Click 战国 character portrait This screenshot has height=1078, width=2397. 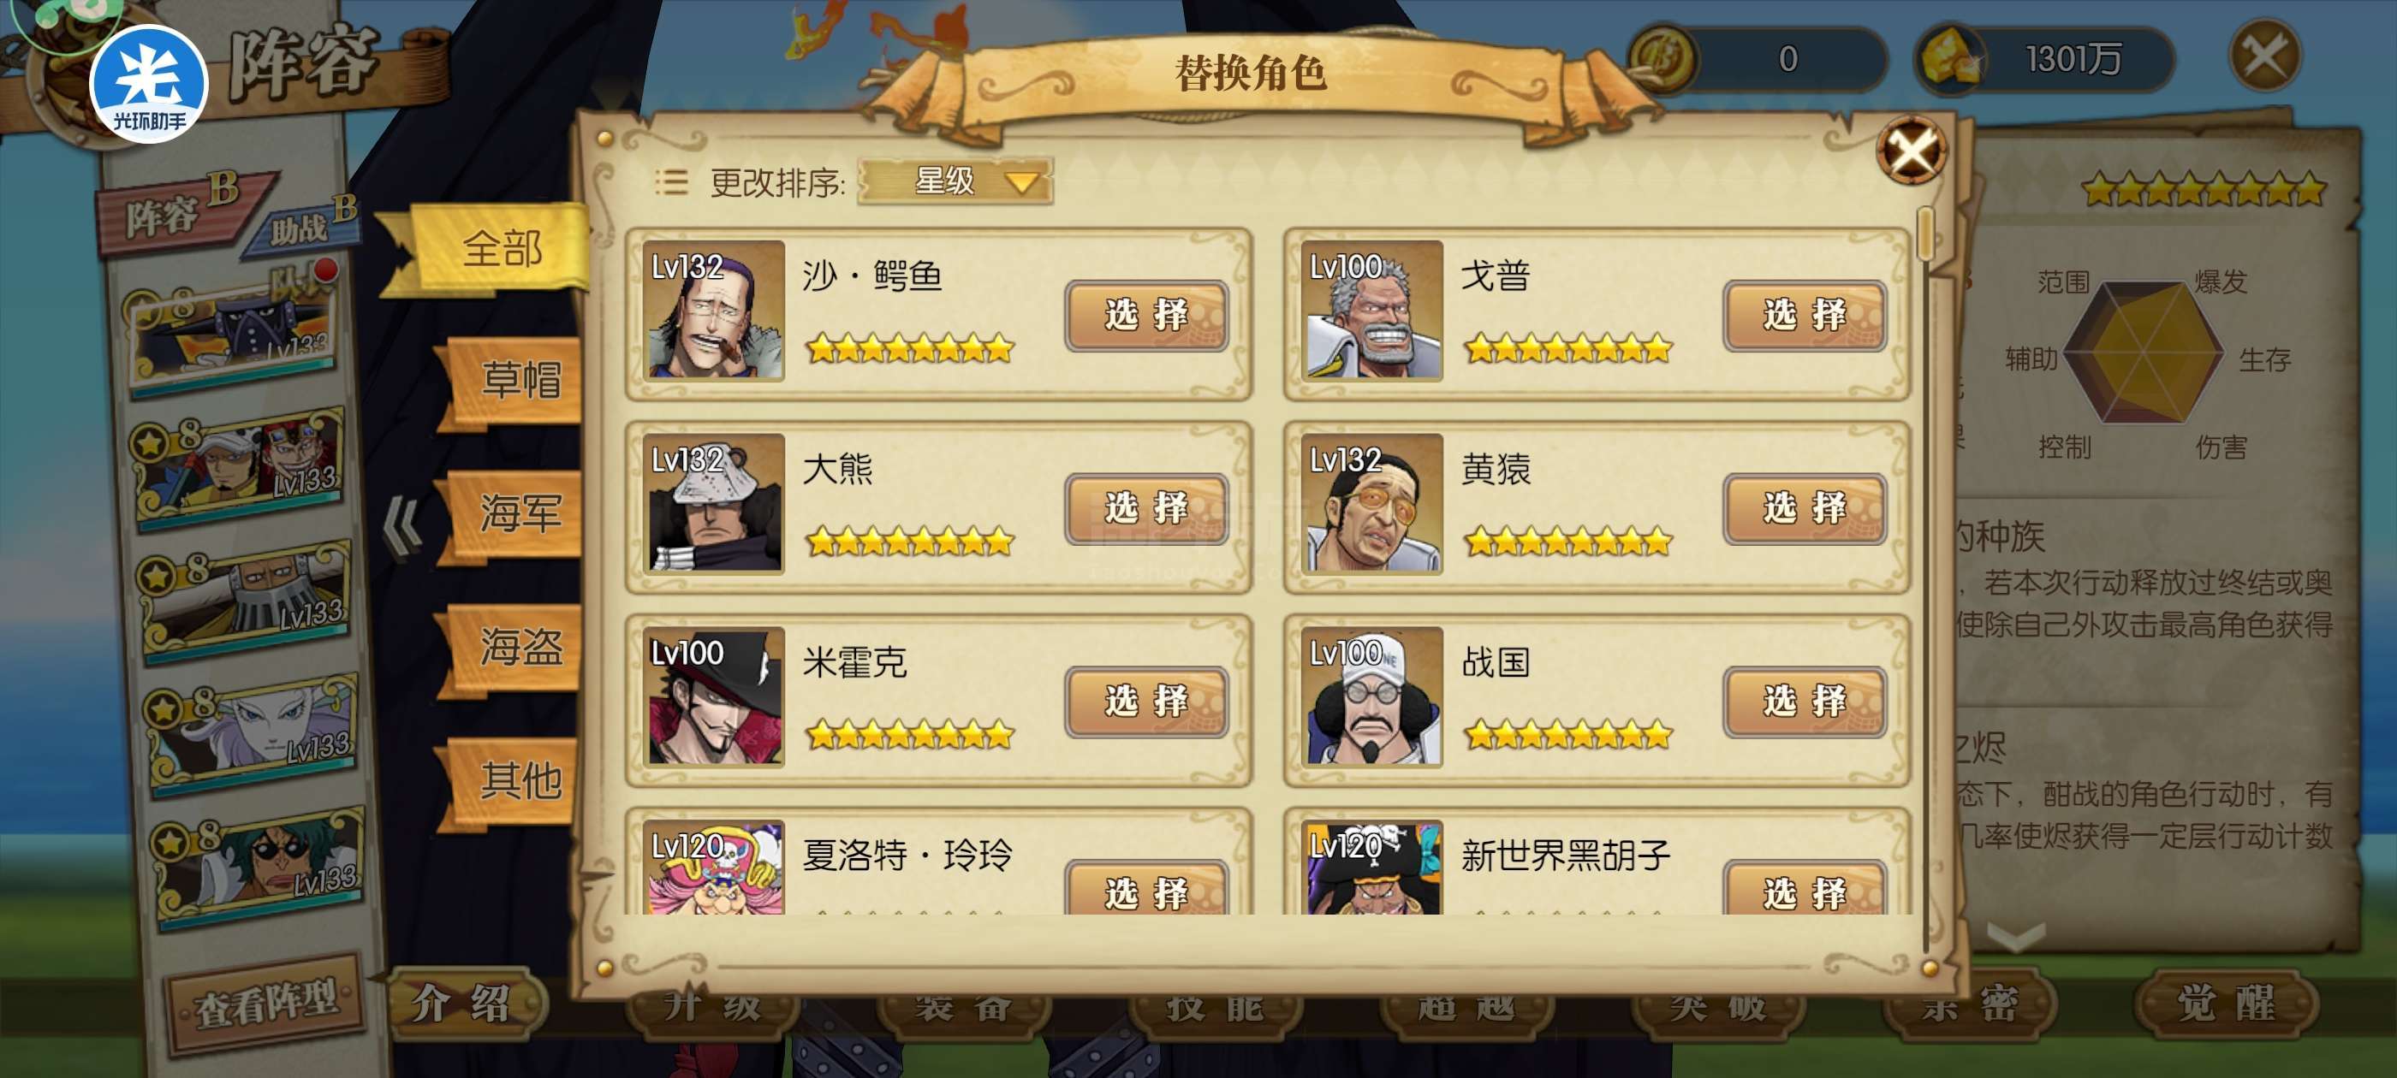(1371, 696)
